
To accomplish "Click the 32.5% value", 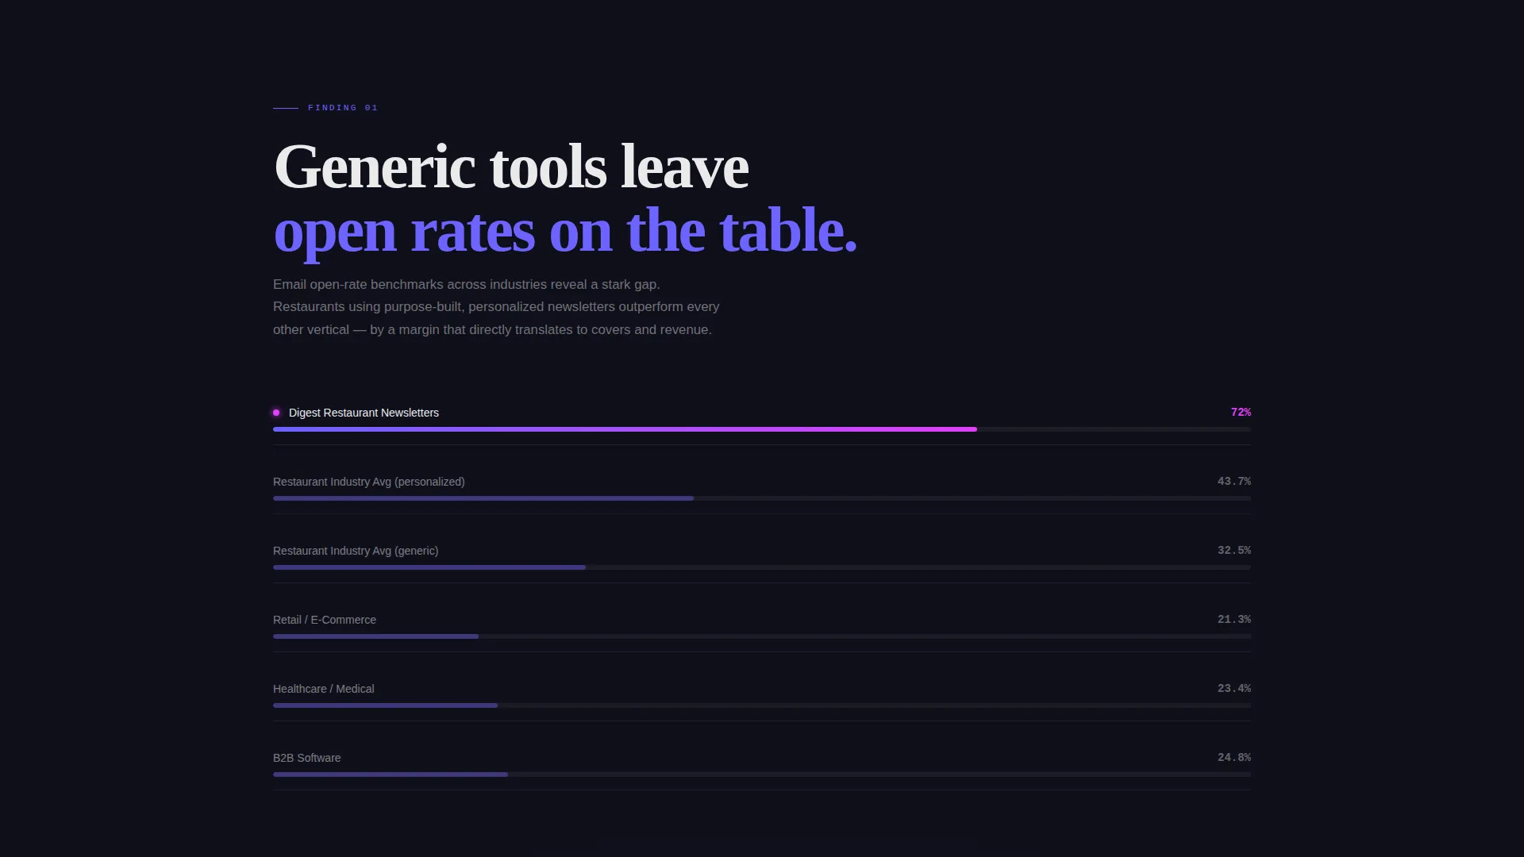I will click(1234, 551).
